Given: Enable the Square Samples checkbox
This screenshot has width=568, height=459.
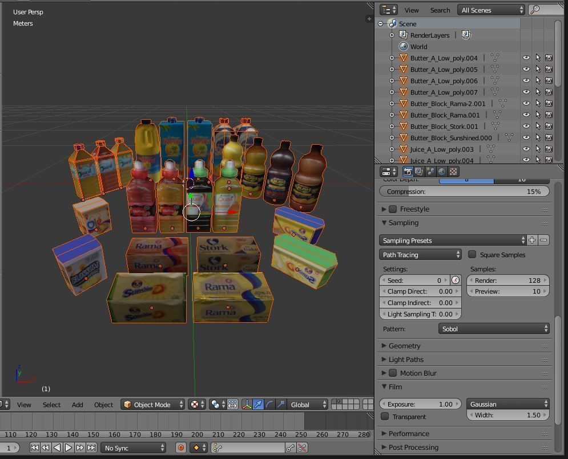Looking at the screenshot, I should tap(472, 254).
